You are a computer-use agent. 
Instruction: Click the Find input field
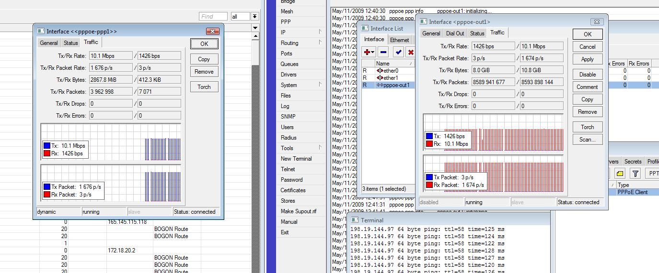tap(213, 16)
